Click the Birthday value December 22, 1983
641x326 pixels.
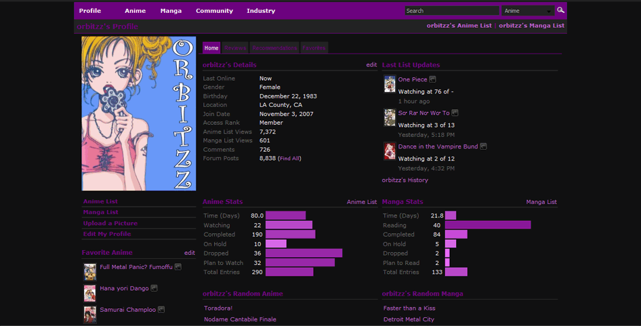coord(288,96)
